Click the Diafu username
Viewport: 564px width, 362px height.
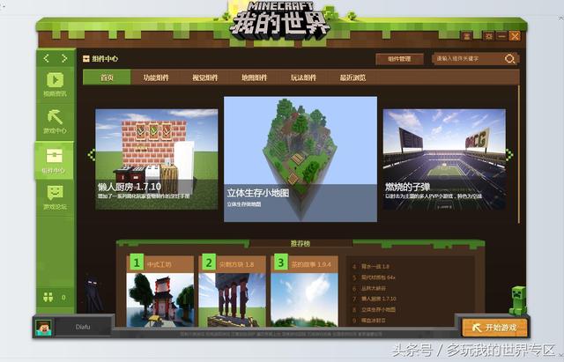pos(83,327)
